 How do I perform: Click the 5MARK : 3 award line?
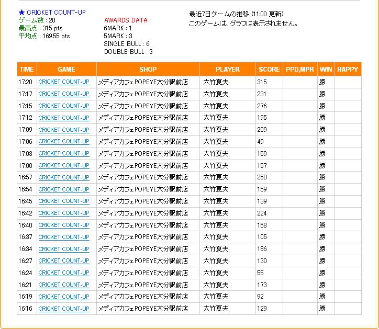pos(118,36)
